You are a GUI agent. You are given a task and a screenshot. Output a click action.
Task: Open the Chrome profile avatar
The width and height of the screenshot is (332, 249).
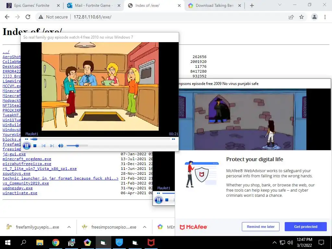[x=314, y=17]
